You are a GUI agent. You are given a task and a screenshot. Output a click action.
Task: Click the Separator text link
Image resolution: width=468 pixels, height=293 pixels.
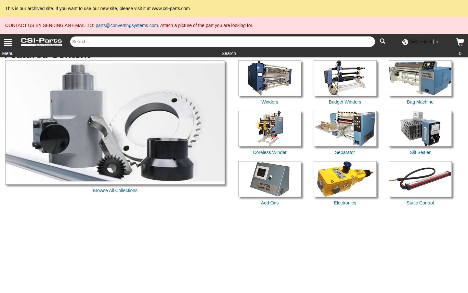(x=345, y=152)
